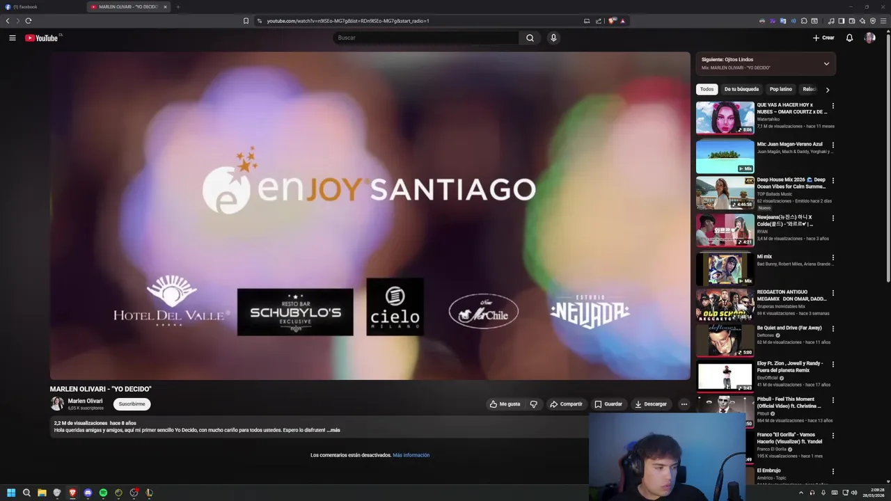Open options for Mi mix
This screenshot has width=891, height=501.
(833, 257)
